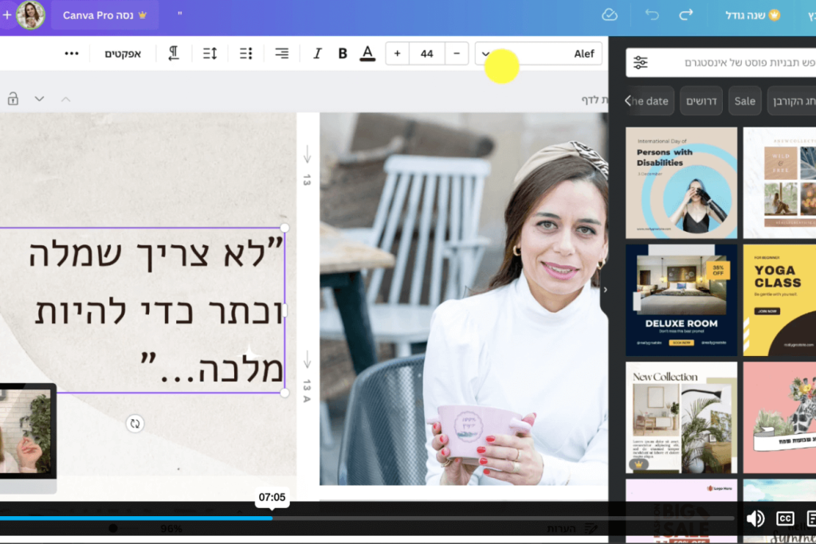
Task: Click the "Canva Pro נסה" button
Action: pos(104,15)
